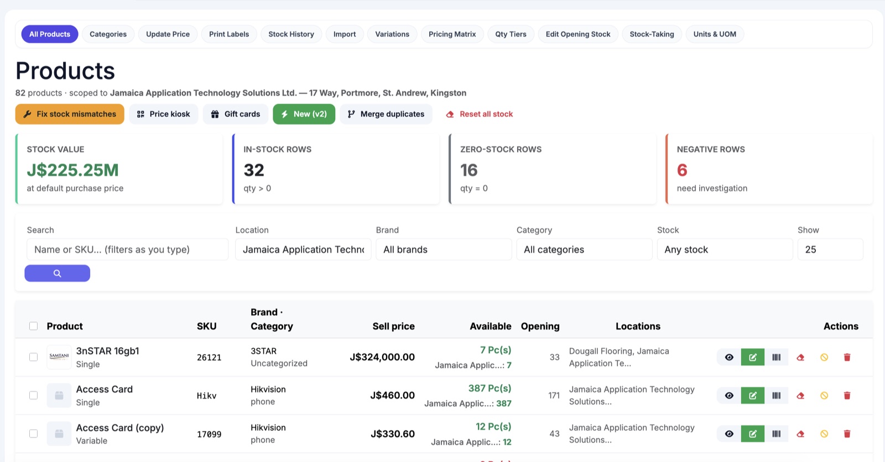885x462 pixels.
Task: Reset stock eraser icon for 3nSTAR 16gb1
Action: [800, 358]
